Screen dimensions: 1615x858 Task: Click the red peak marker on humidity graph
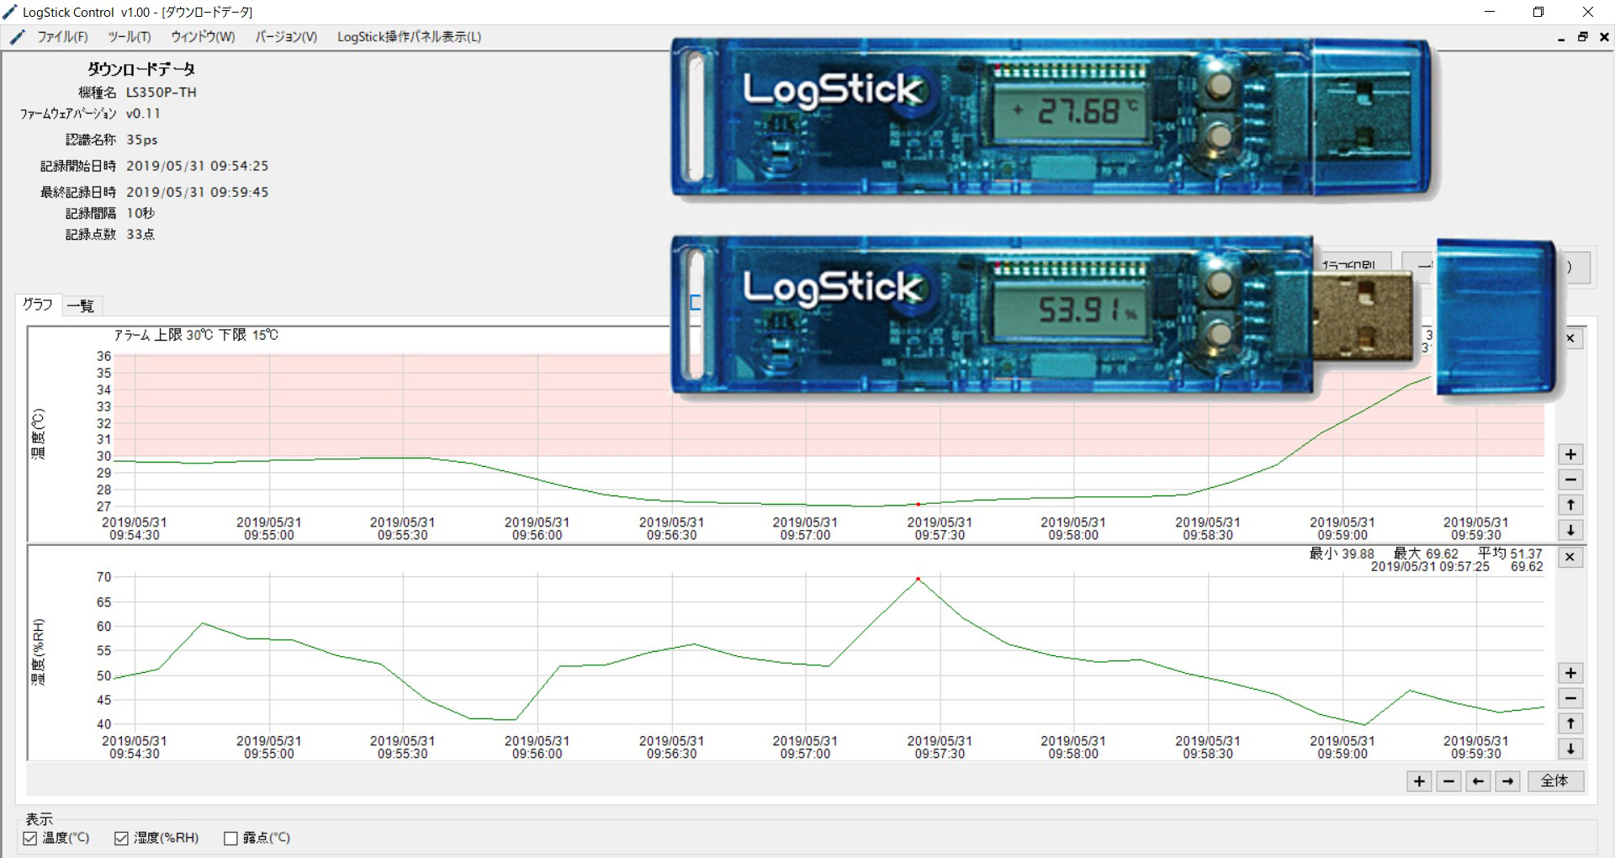pos(918,579)
